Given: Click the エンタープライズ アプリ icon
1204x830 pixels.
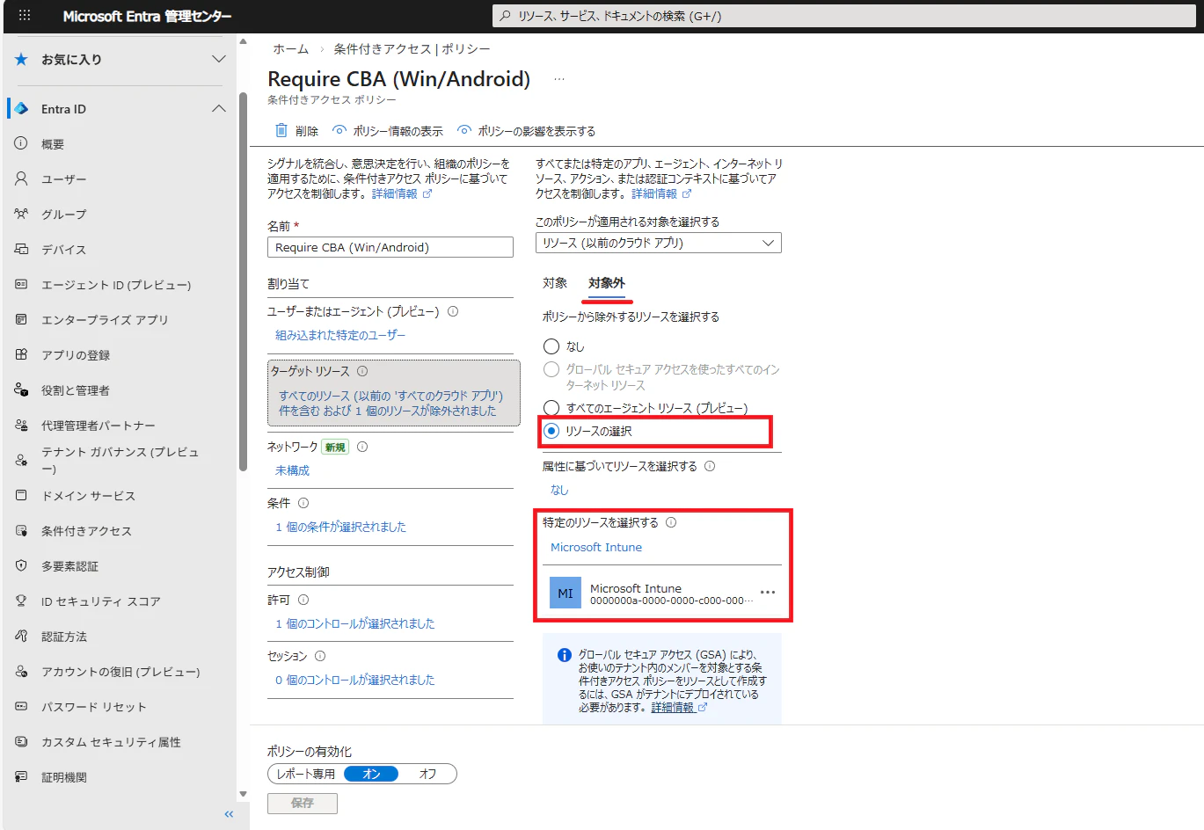Looking at the screenshot, I should click(21, 319).
